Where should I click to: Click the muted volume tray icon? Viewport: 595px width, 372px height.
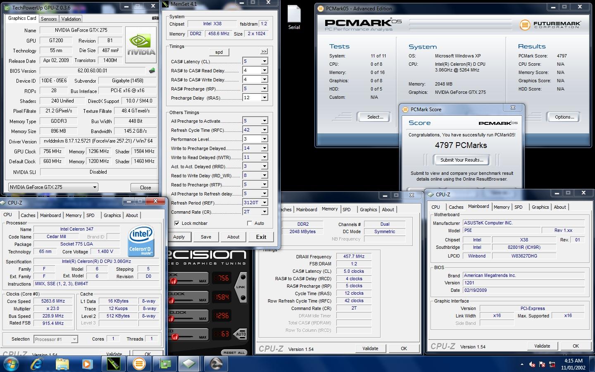point(532,364)
